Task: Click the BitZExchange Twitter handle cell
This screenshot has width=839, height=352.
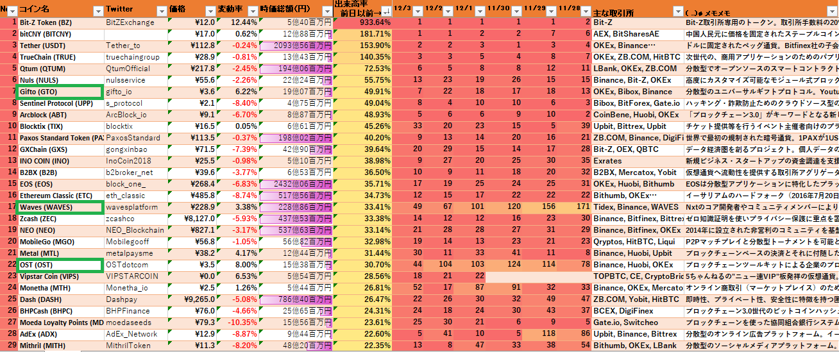Action: click(x=135, y=22)
